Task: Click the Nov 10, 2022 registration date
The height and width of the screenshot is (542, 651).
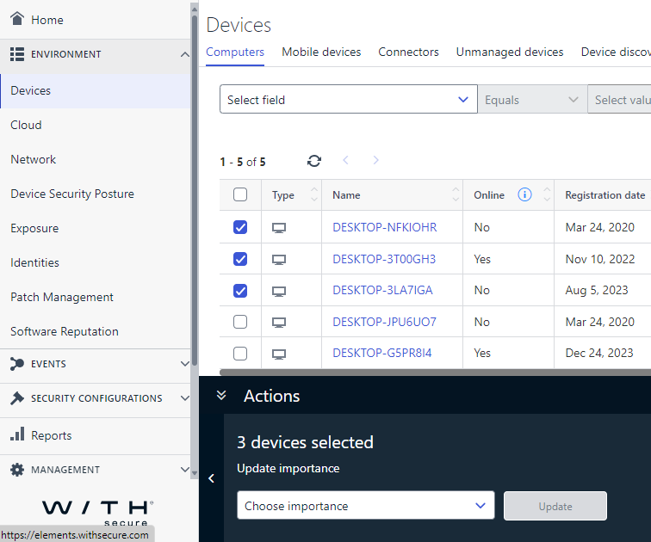Action: (x=600, y=259)
